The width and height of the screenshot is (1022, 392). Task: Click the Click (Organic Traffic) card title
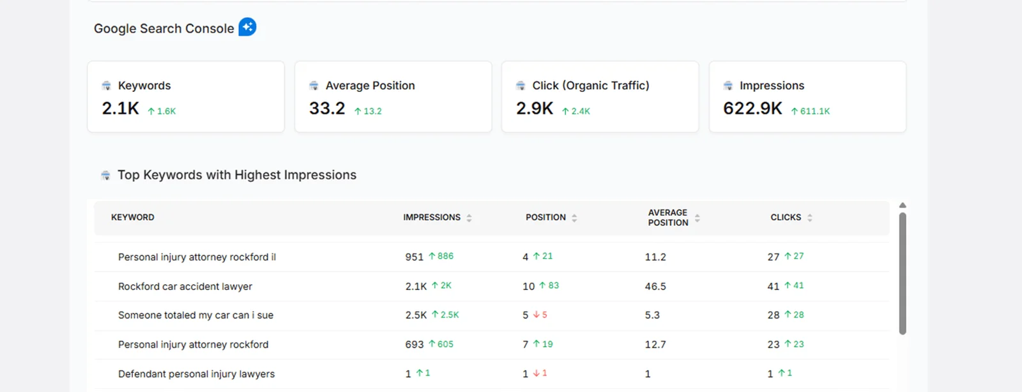pos(591,86)
